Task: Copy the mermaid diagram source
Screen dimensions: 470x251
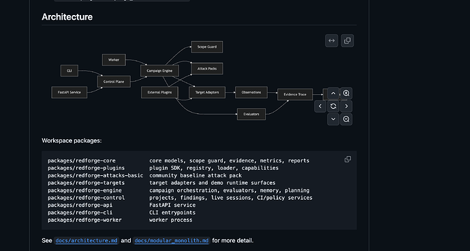Action: 347,40
